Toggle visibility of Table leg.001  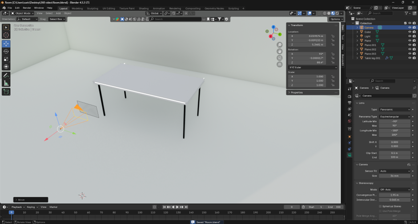tap(410, 58)
